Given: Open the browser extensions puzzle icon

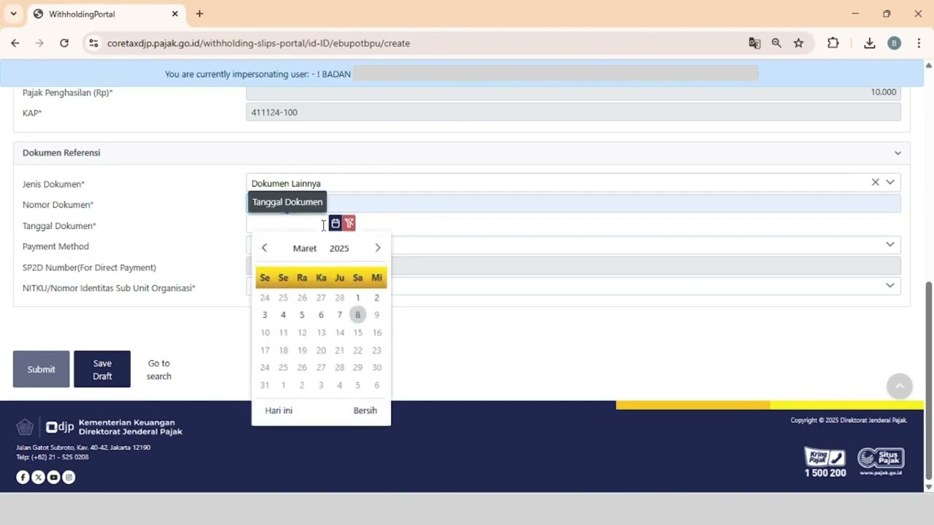Looking at the screenshot, I should [x=833, y=43].
